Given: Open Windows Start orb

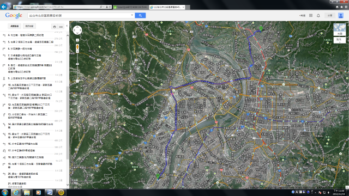Looking at the screenshot, I should point(5,192).
